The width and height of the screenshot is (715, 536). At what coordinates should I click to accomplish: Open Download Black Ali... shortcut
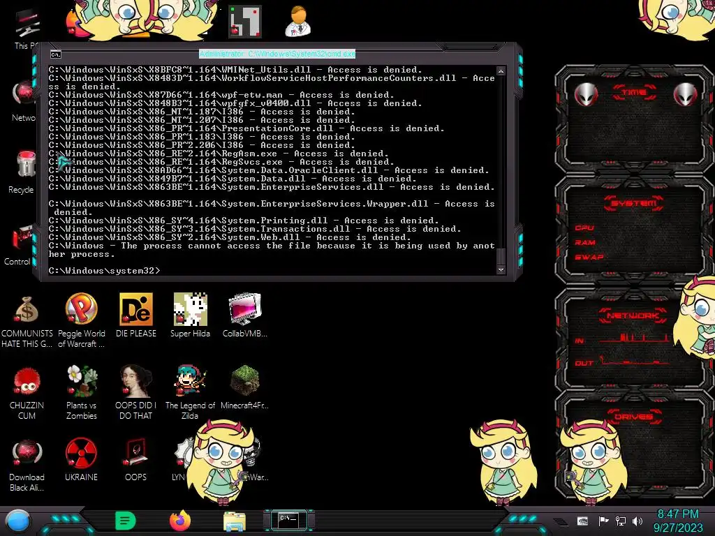[x=27, y=465]
